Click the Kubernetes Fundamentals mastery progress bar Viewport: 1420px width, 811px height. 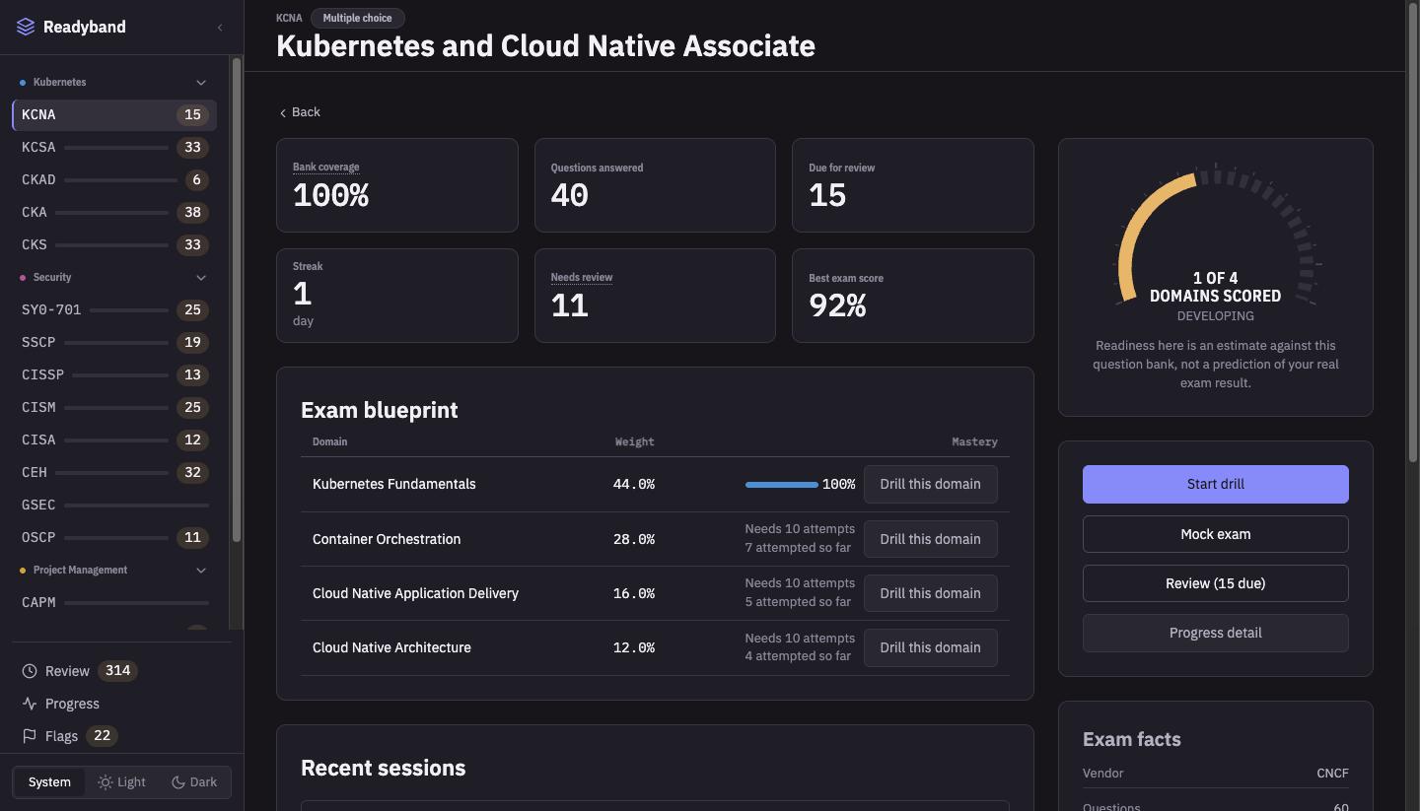click(x=781, y=485)
